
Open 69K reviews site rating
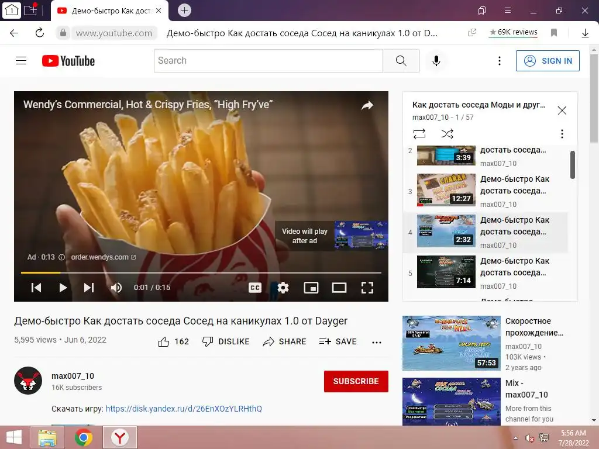[x=514, y=33]
